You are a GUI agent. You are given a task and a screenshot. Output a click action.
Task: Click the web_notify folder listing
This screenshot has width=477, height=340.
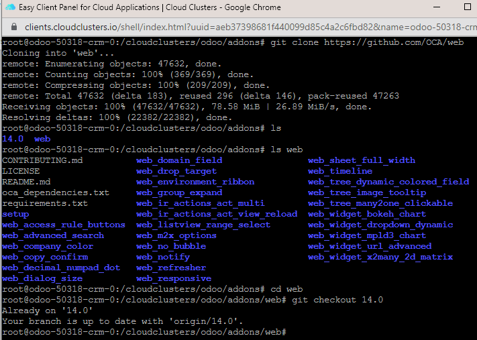click(x=163, y=257)
